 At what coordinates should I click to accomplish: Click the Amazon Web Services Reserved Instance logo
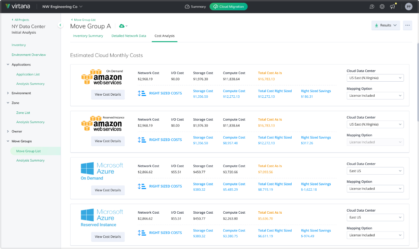[x=102, y=123]
